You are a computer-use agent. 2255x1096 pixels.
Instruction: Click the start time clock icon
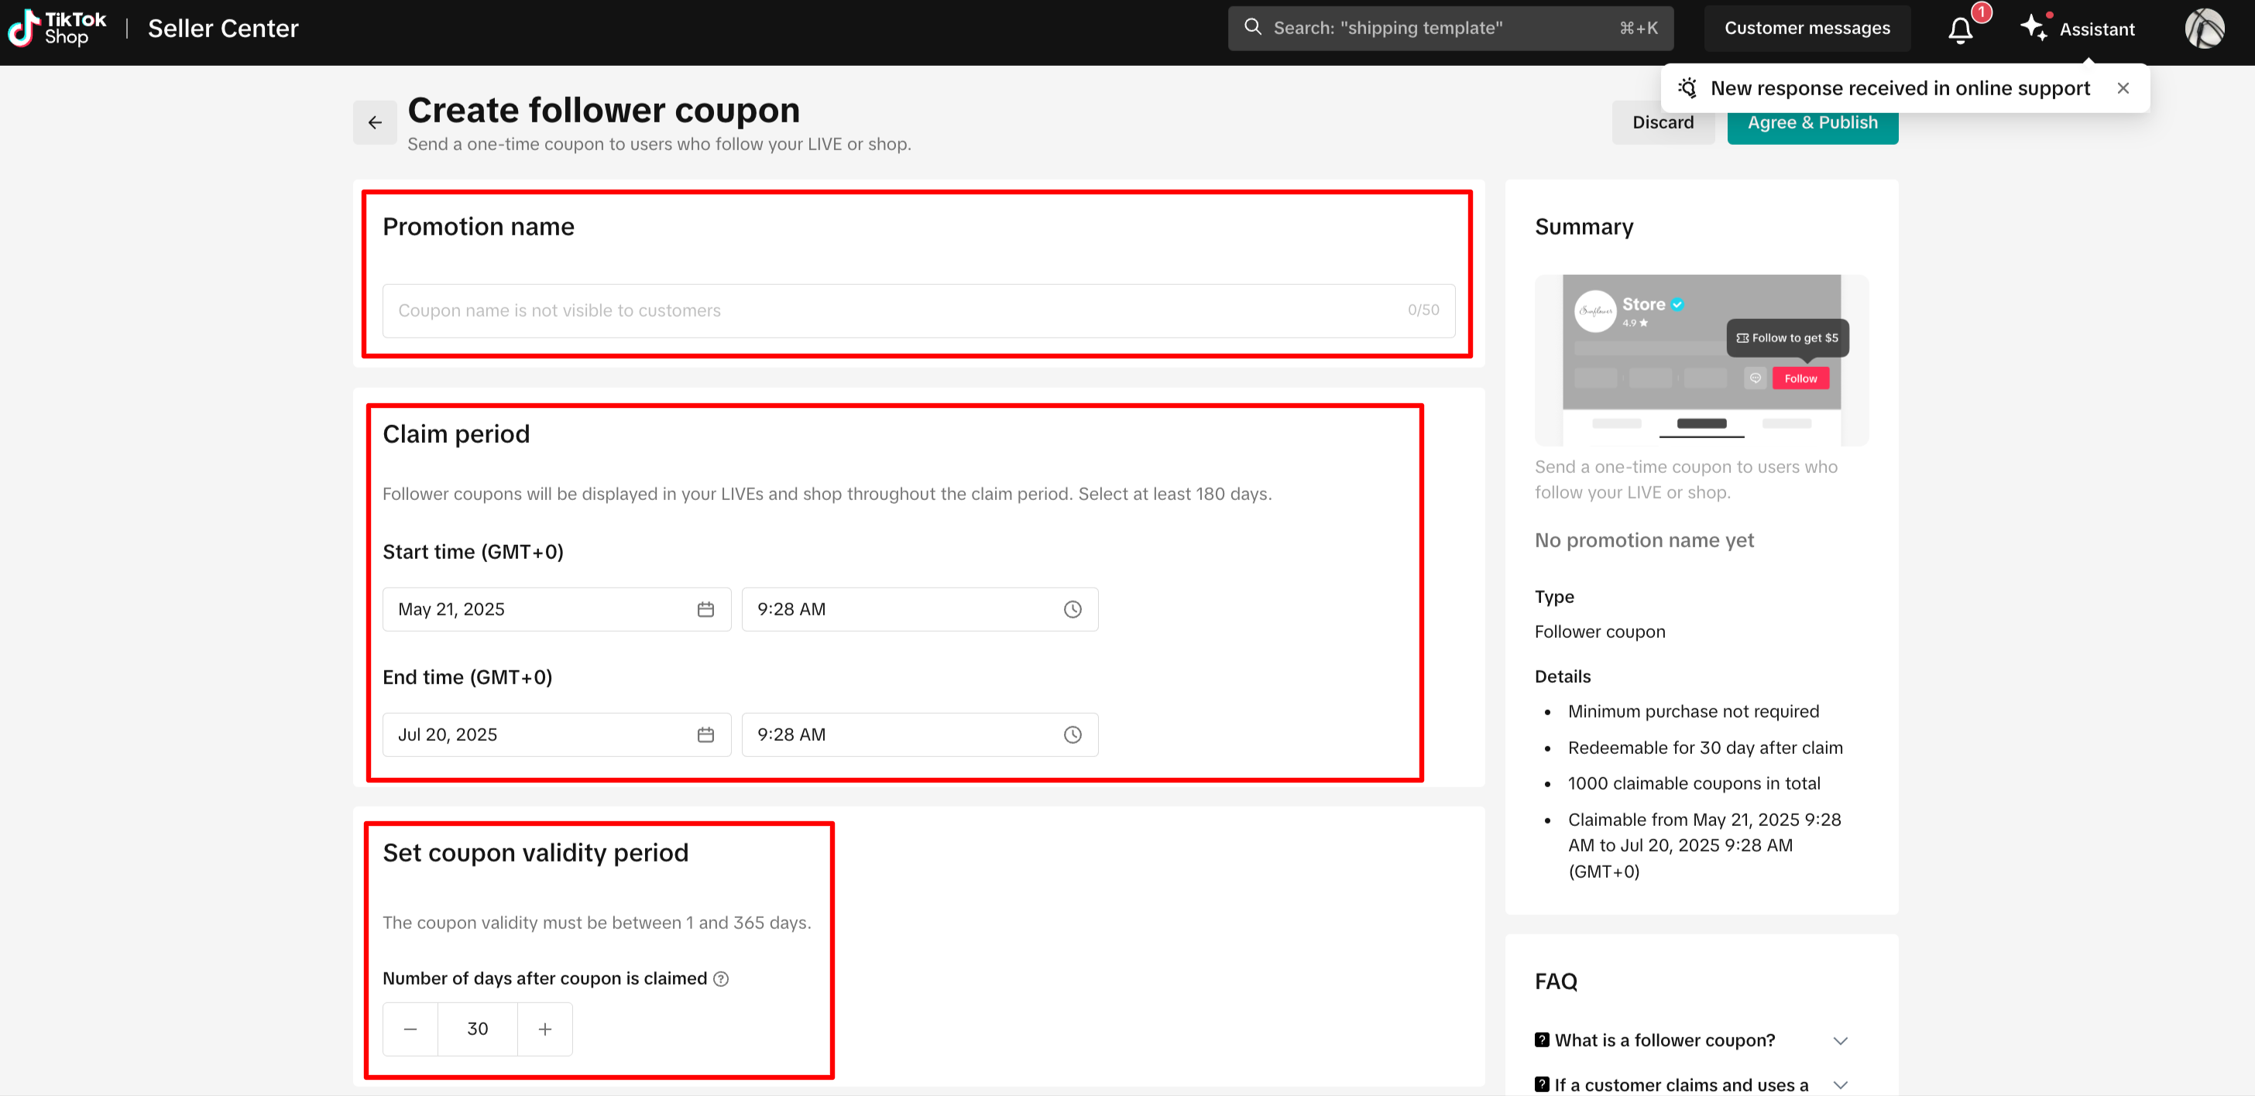click(x=1073, y=610)
